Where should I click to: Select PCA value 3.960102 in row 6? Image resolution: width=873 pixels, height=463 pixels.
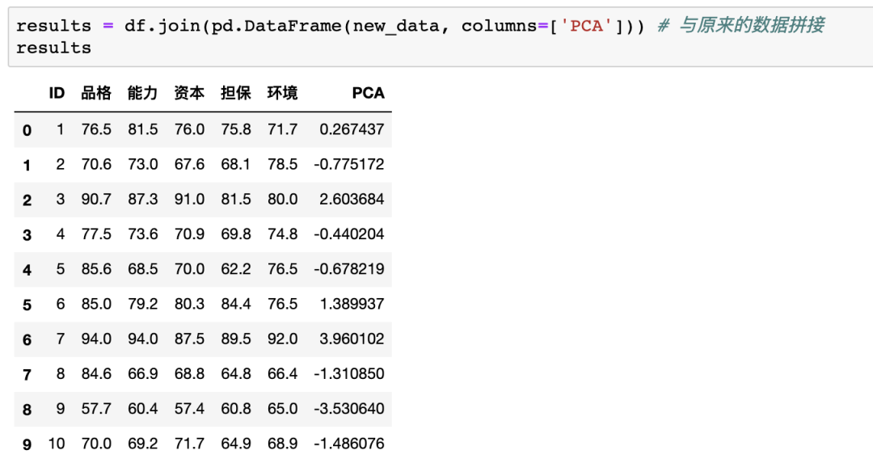[x=352, y=339]
